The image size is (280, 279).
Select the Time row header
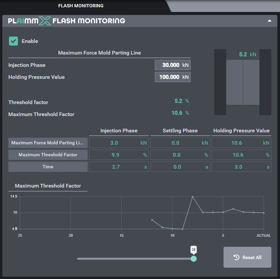coord(48,167)
